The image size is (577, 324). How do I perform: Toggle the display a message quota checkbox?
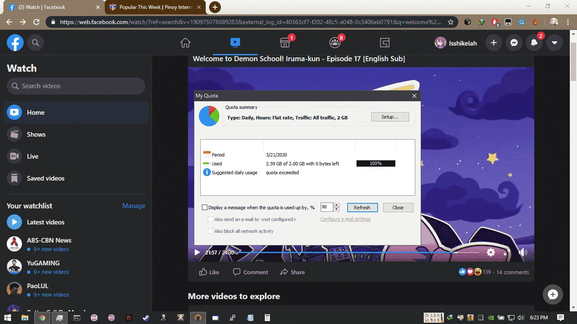[x=205, y=208]
